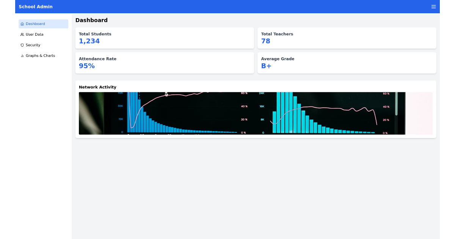Click the Dashboard page heading
Image resolution: width=455 pixels, height=239 pixels.
[91, 20]
